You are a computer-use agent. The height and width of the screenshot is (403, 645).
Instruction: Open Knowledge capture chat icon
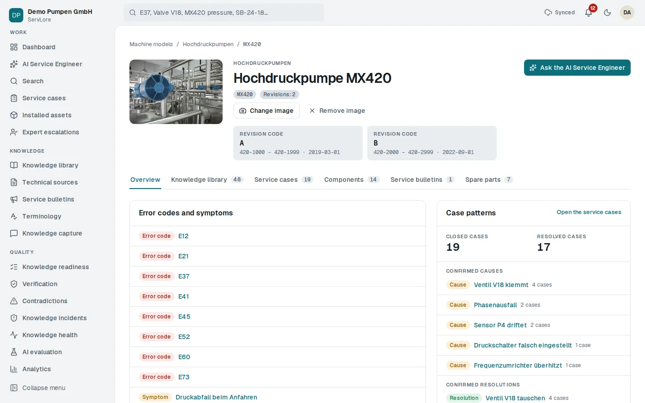(x=14, y=233)
